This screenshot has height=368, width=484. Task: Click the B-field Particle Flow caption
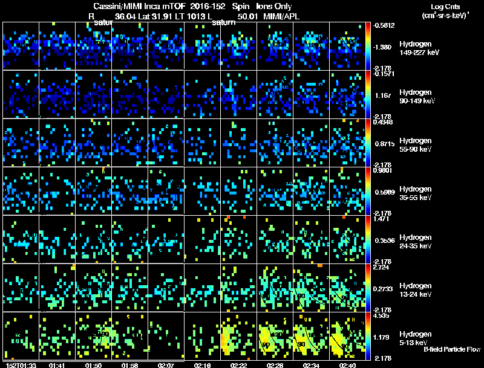(452, 349)
